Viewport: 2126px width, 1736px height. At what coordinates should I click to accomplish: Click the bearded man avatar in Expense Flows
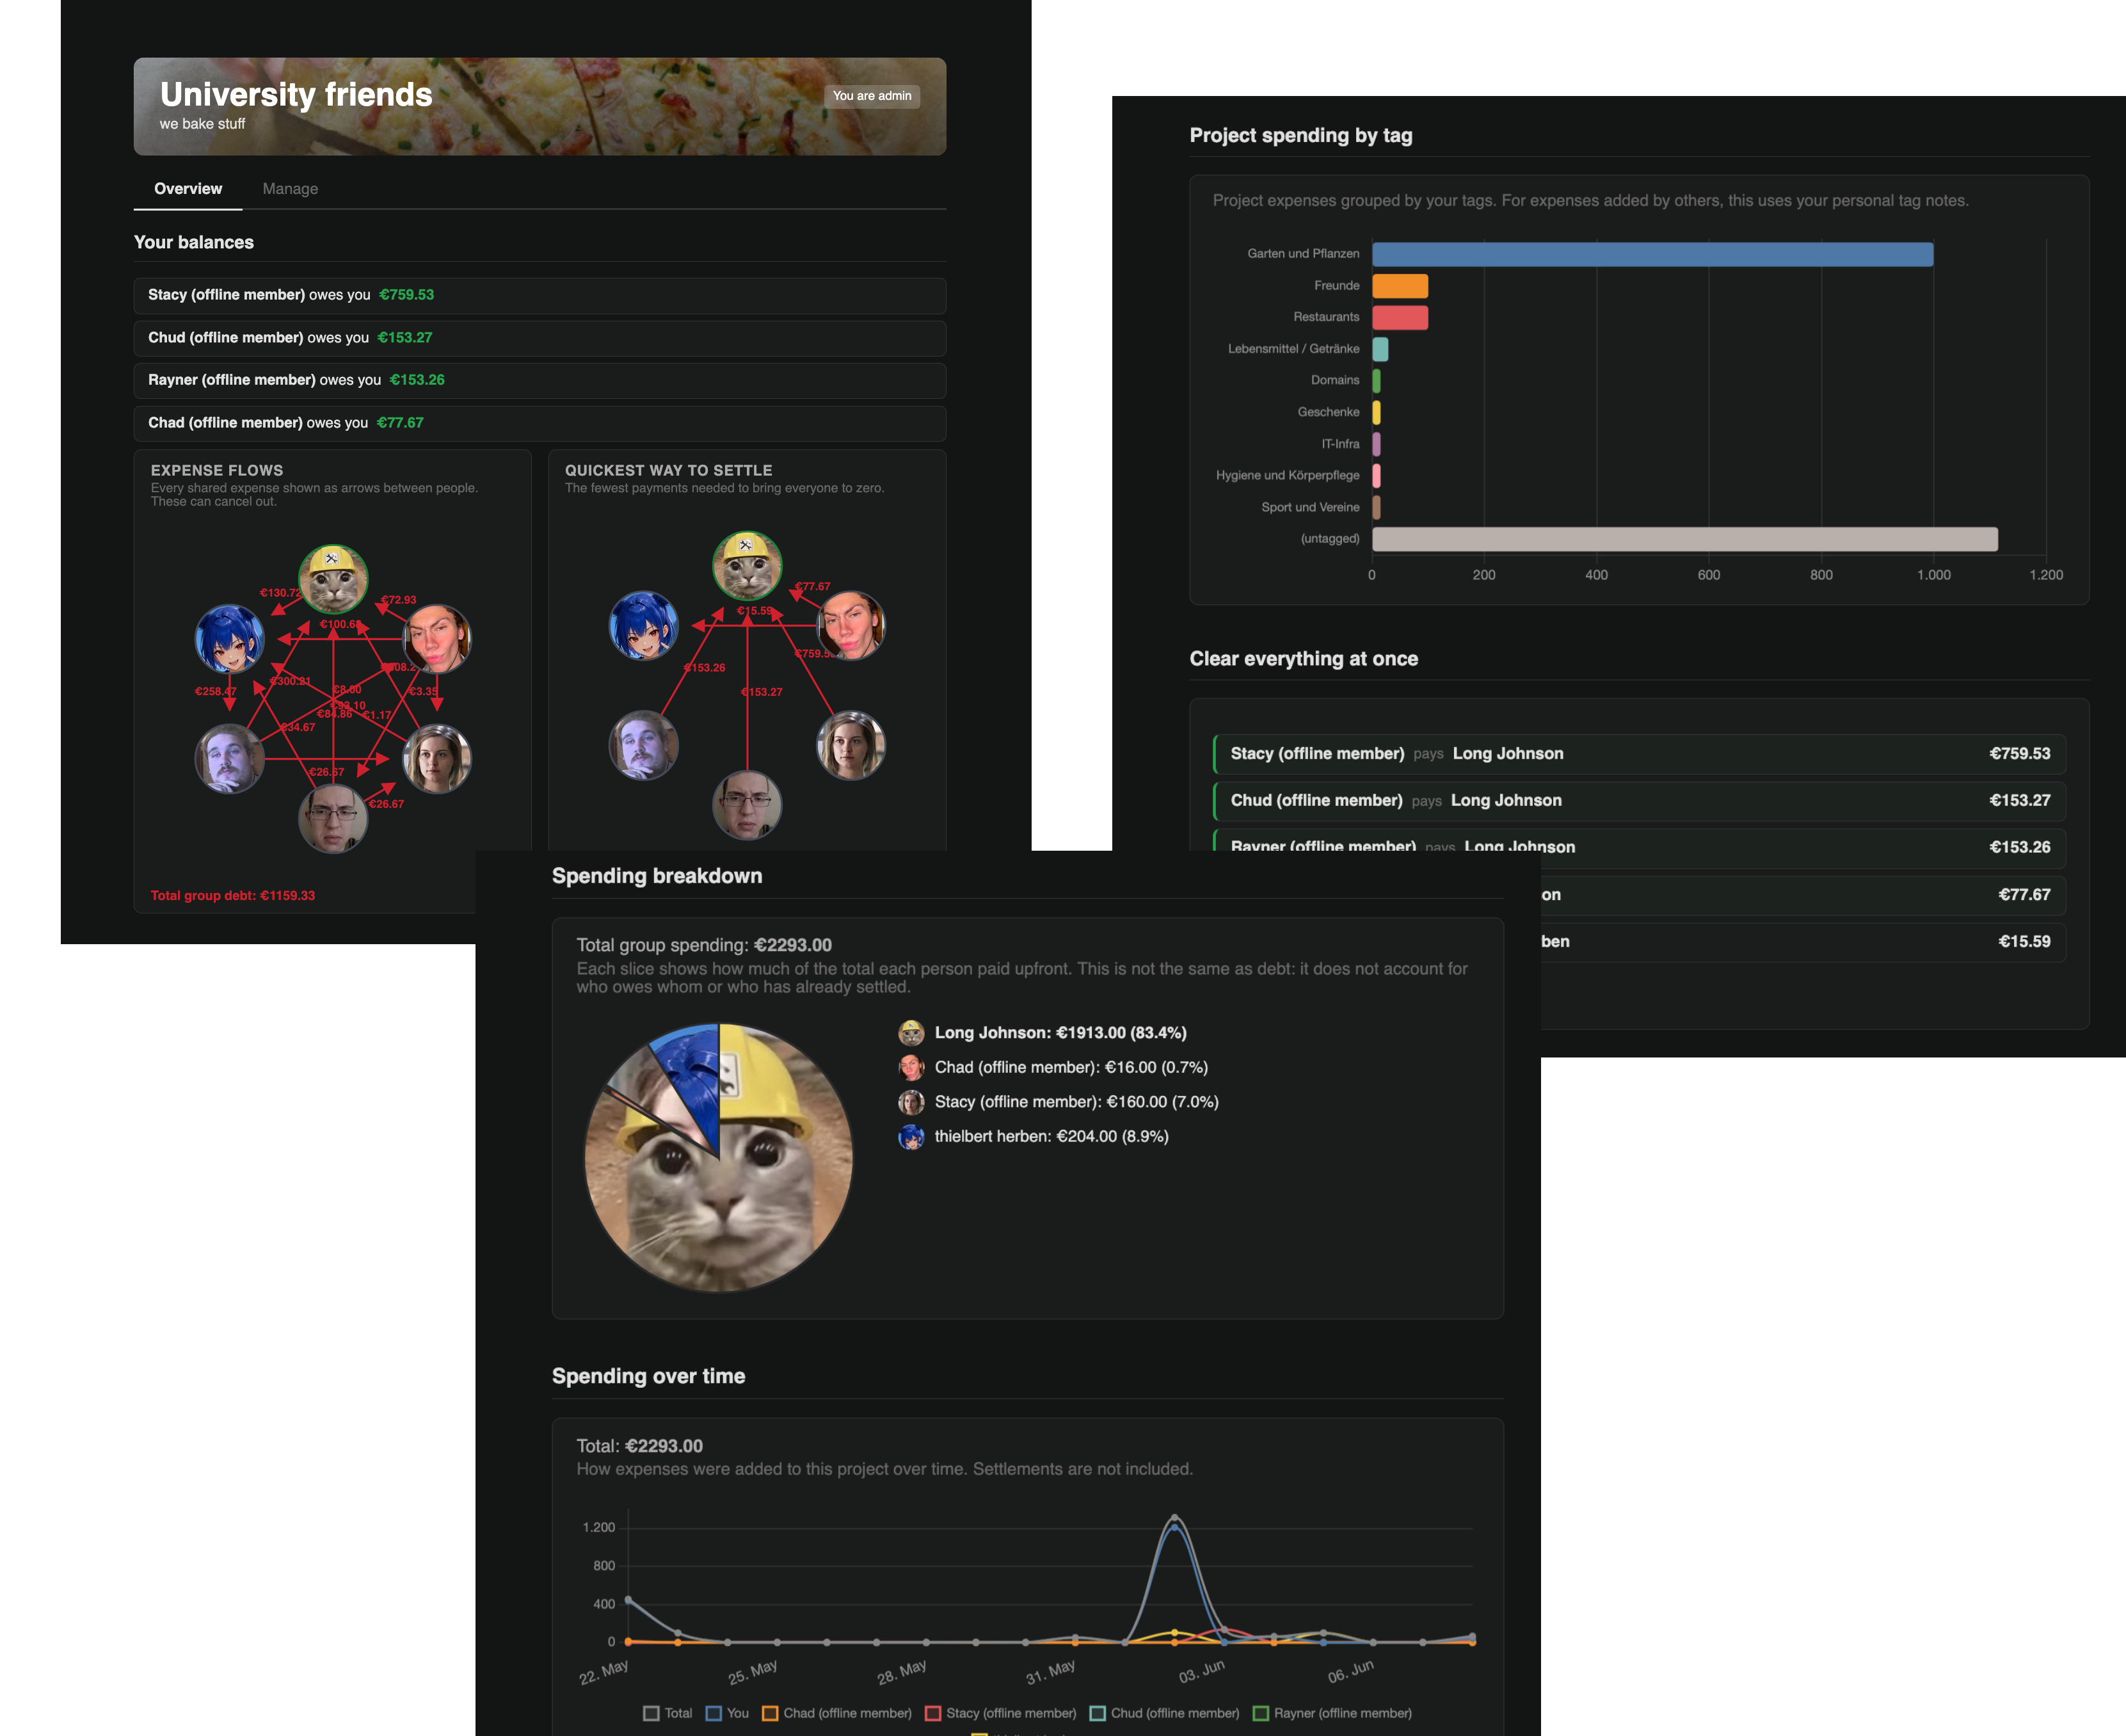point(229,758)
